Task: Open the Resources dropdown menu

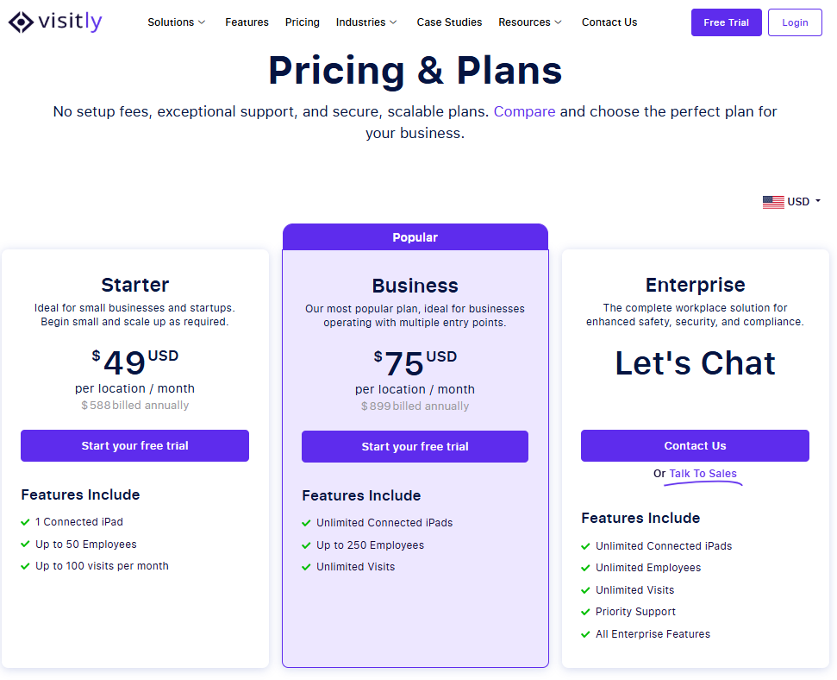Action: tap(530, 22)
